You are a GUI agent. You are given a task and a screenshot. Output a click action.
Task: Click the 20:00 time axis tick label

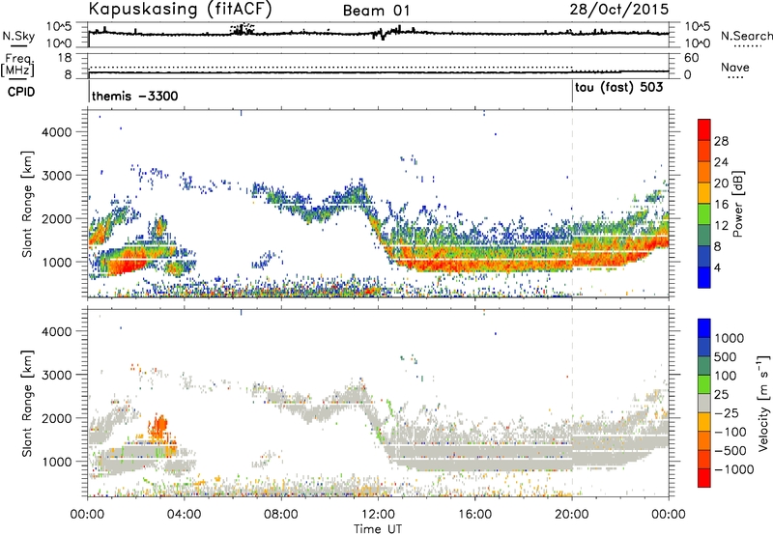(572, 515)
